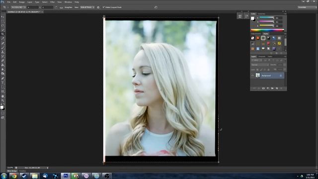Select the Rectangular Marquee tool
This screenshot has width=318, height=179.
pos(2,21)
